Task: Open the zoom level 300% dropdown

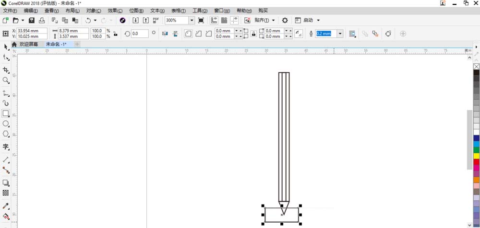Action: click(x=192, y=21)
